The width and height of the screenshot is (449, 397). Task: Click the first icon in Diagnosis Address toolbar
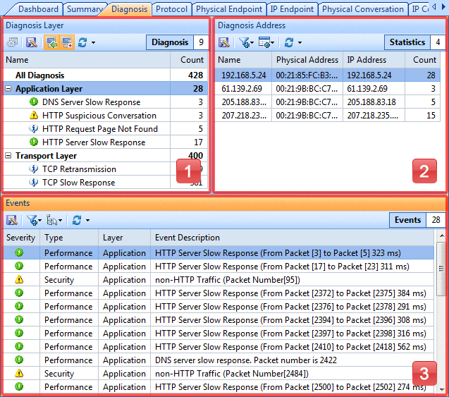(x=224, y=43)
